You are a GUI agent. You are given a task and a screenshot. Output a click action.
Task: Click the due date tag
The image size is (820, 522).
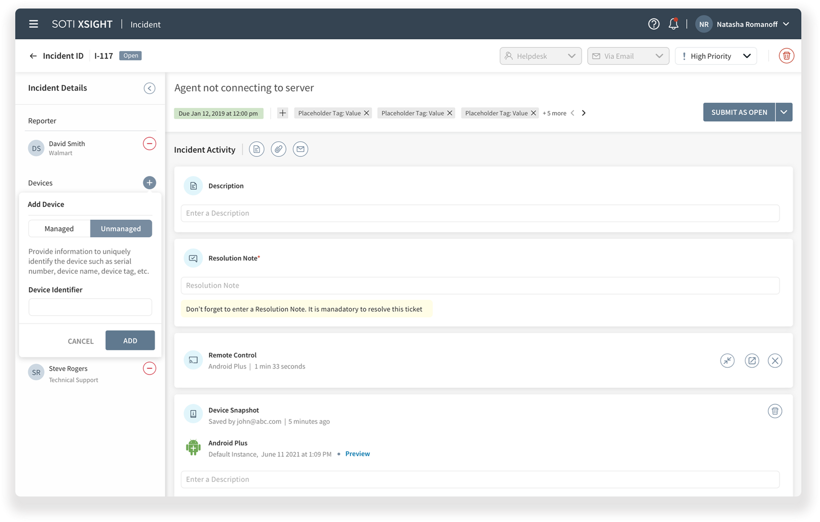click(x=218, y=113)
